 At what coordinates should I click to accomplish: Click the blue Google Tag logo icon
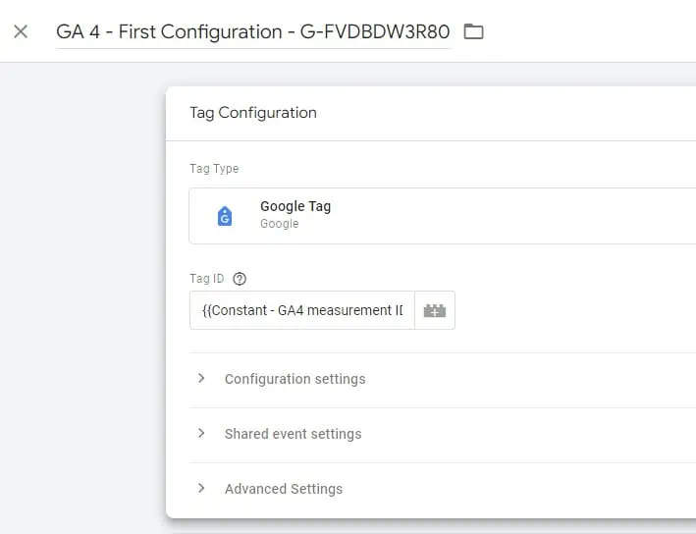225,216
